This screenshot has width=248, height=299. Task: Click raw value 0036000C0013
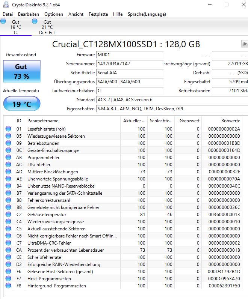click(224, 215)
